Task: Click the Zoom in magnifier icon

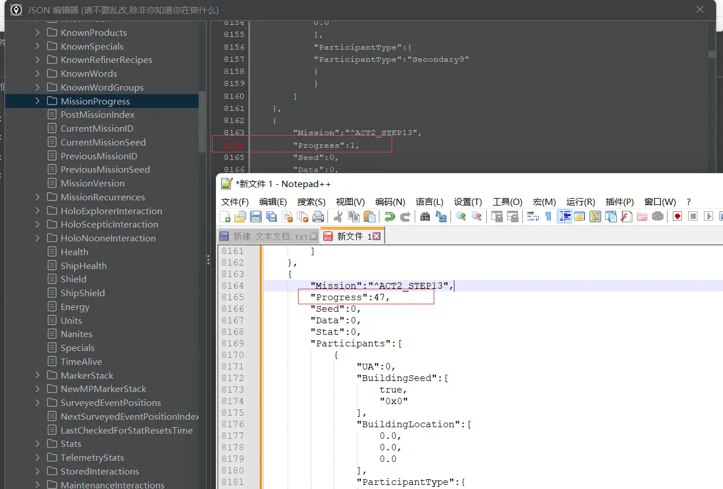Action: (x=461, y=216)
